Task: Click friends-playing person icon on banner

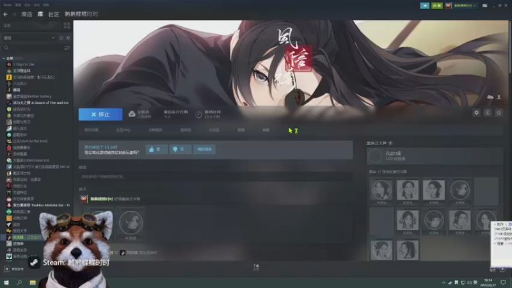Action: tap(499, 97)
